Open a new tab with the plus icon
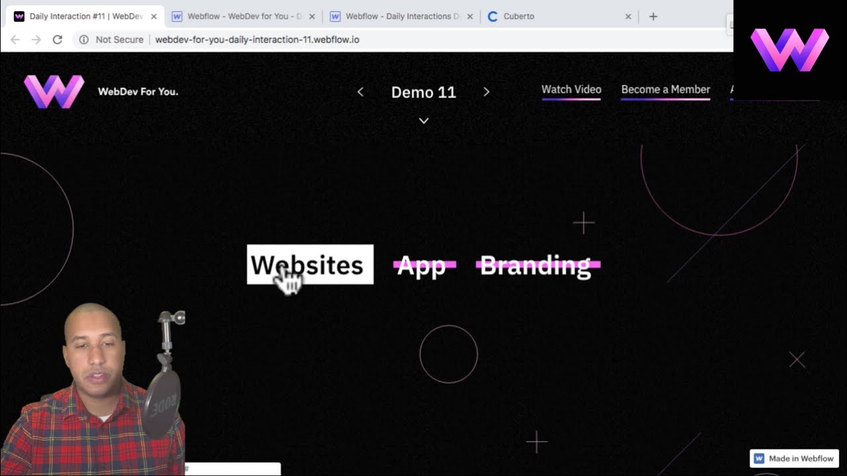Image resolution: width=847 pixels, height=476 pixels. tap(653, 17)
